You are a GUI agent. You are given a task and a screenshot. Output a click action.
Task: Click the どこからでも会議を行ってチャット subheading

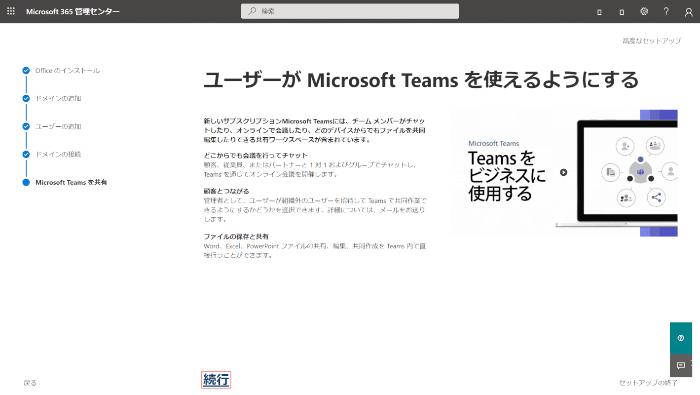tap(256, 156)
